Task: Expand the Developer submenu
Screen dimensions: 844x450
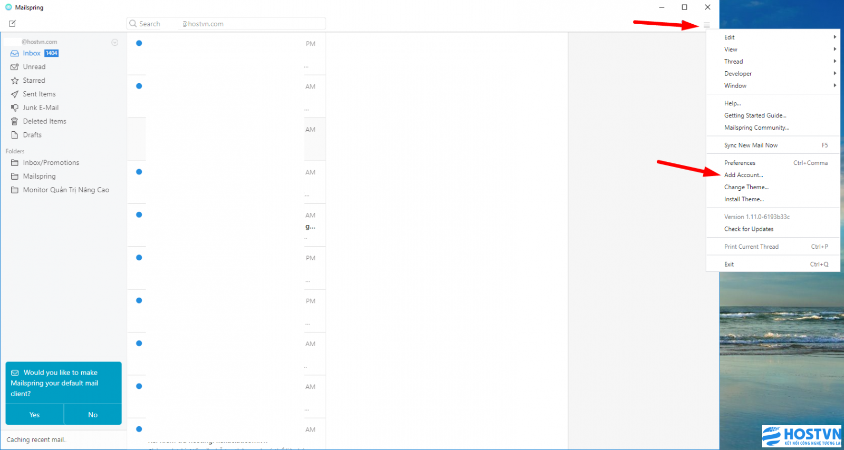Action: [773, 73]
